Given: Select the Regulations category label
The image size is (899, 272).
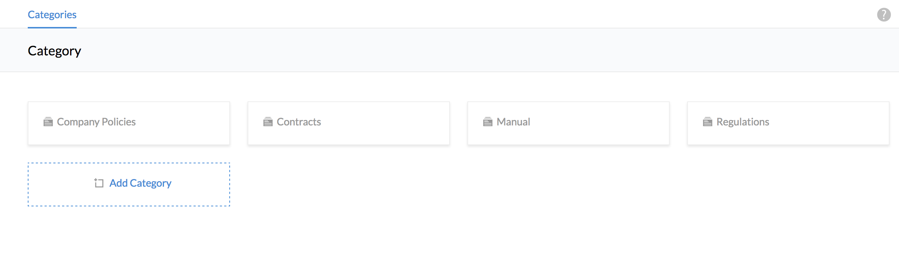Looking at the screenshot, I should coord(743,122).
